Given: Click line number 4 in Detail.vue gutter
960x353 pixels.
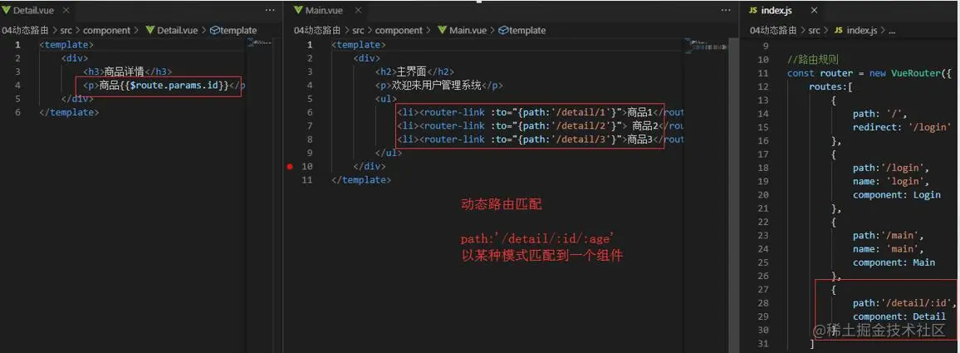Looking at the screenshot, I should (17, 86).
